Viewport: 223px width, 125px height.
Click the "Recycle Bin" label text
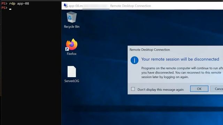(x=72, y=27)
